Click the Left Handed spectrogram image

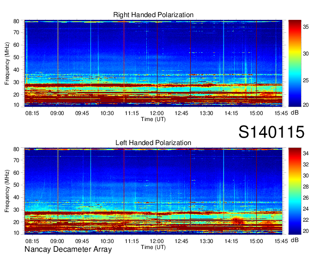(153, 191)
